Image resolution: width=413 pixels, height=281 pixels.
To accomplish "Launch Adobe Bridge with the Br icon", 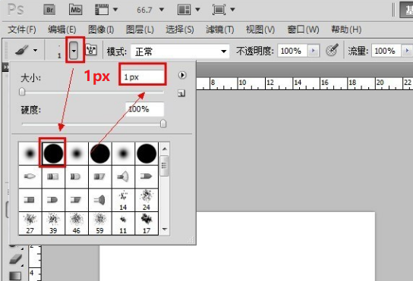I will click(49, 10).
